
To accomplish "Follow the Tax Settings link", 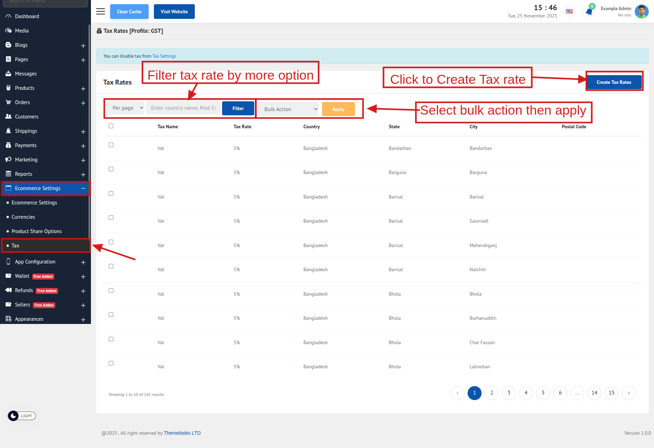I will click(164, 56).
